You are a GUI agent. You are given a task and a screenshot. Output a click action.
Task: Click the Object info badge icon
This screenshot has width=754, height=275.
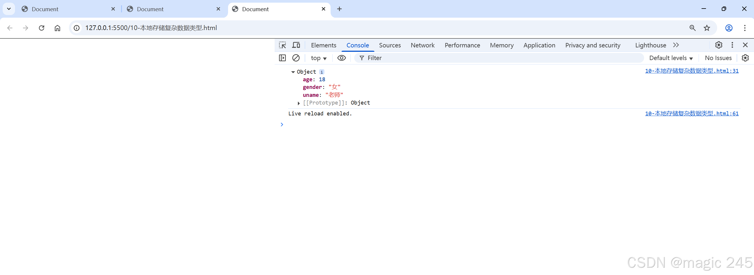(x=322, y=72)
